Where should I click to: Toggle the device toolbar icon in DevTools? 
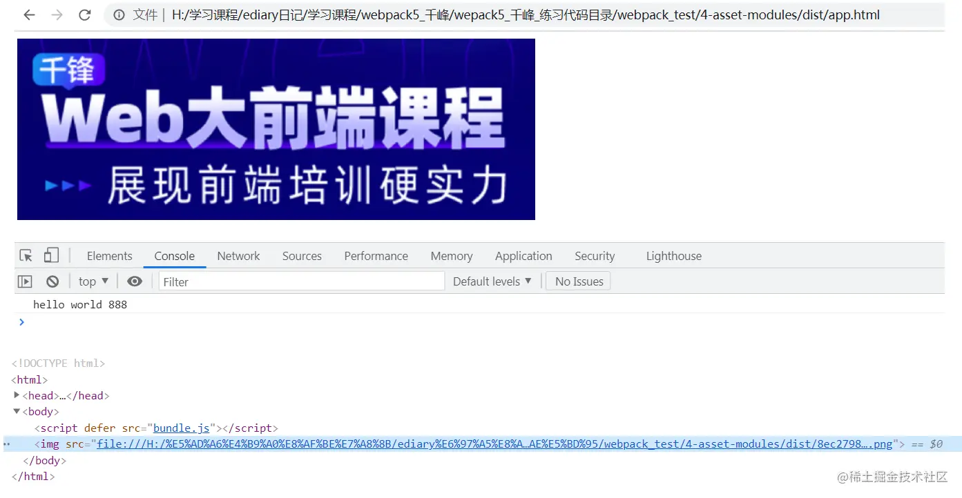click(x=51, y=255)
